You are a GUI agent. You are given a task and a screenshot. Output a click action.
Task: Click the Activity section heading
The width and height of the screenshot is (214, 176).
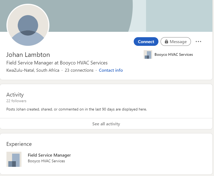pyautogui.click(x=15, y=95)
